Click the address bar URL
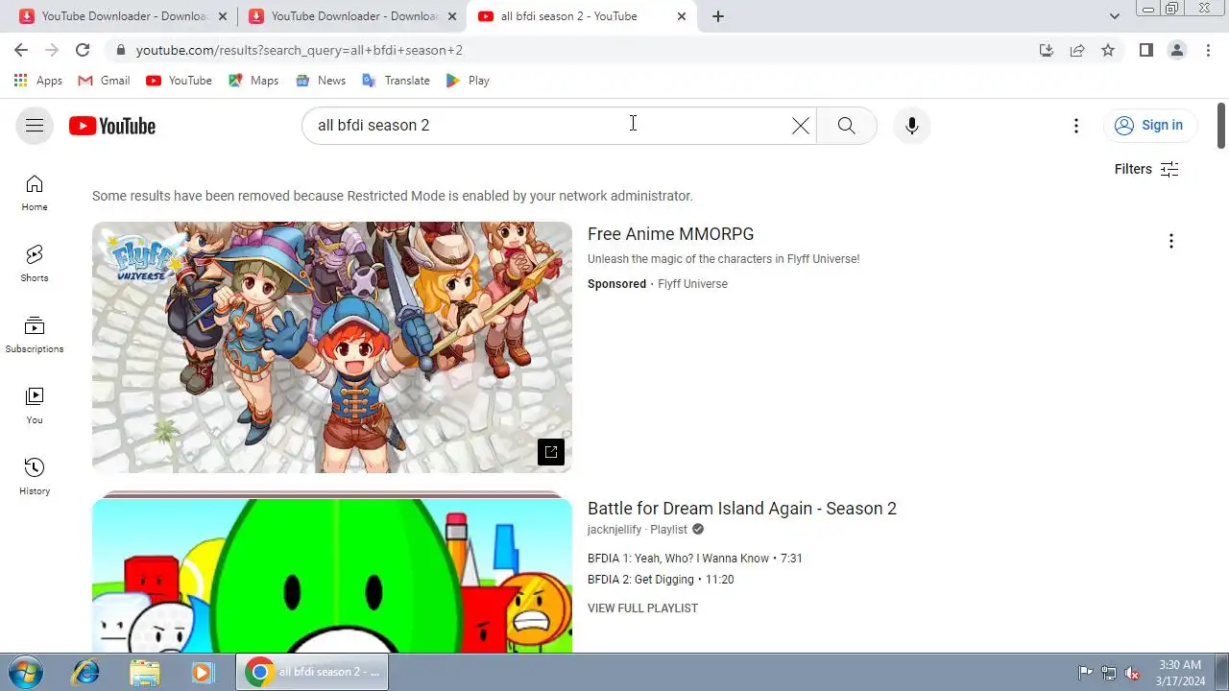 tap(299, 50)
